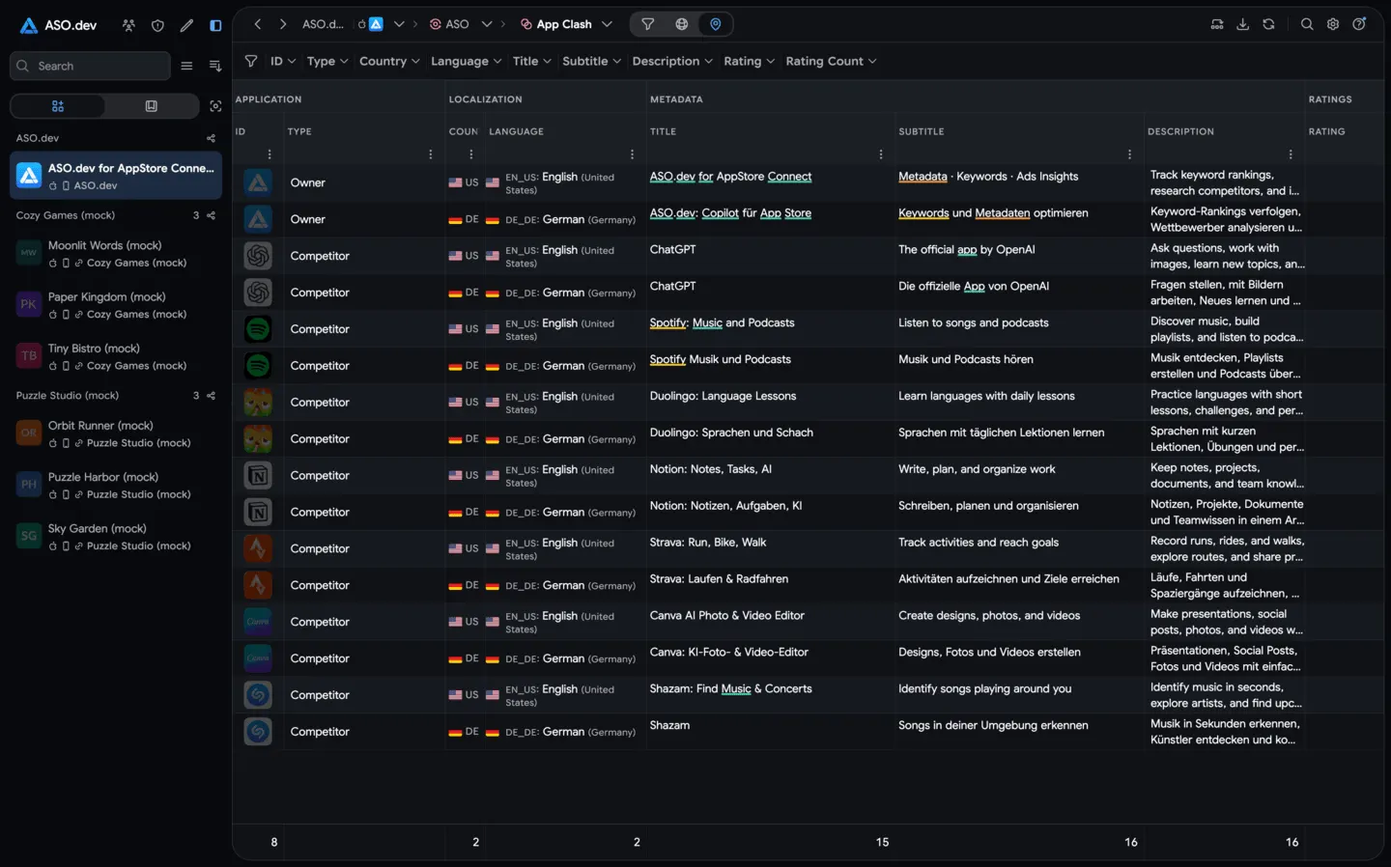Open settings with the gear icon
The width and height of the screenshot is (1391, 867).
click(1333, 24)
